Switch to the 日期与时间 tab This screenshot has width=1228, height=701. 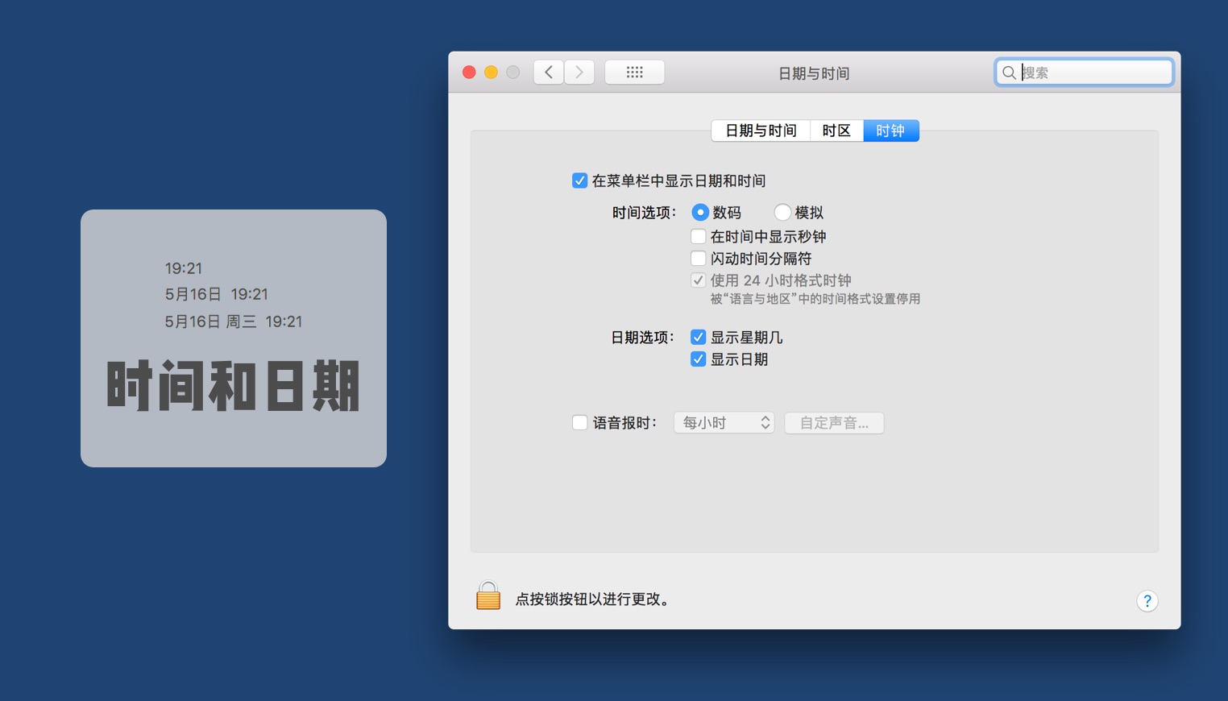[761, 131]
